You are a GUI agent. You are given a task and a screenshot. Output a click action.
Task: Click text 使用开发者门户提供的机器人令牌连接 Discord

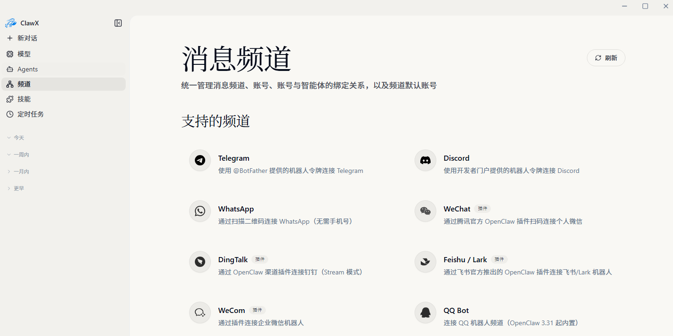[x=512, y=171]
